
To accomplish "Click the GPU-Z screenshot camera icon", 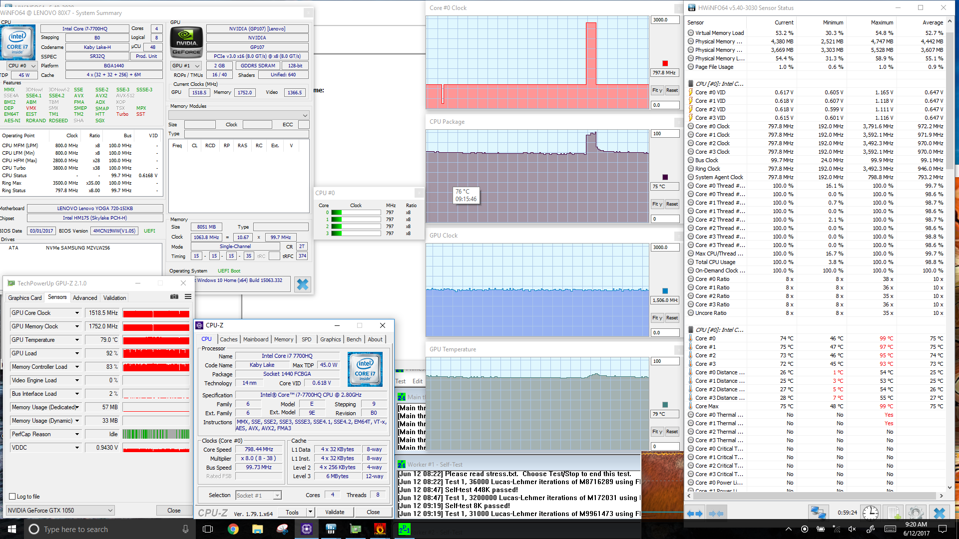I will point(174,297).
